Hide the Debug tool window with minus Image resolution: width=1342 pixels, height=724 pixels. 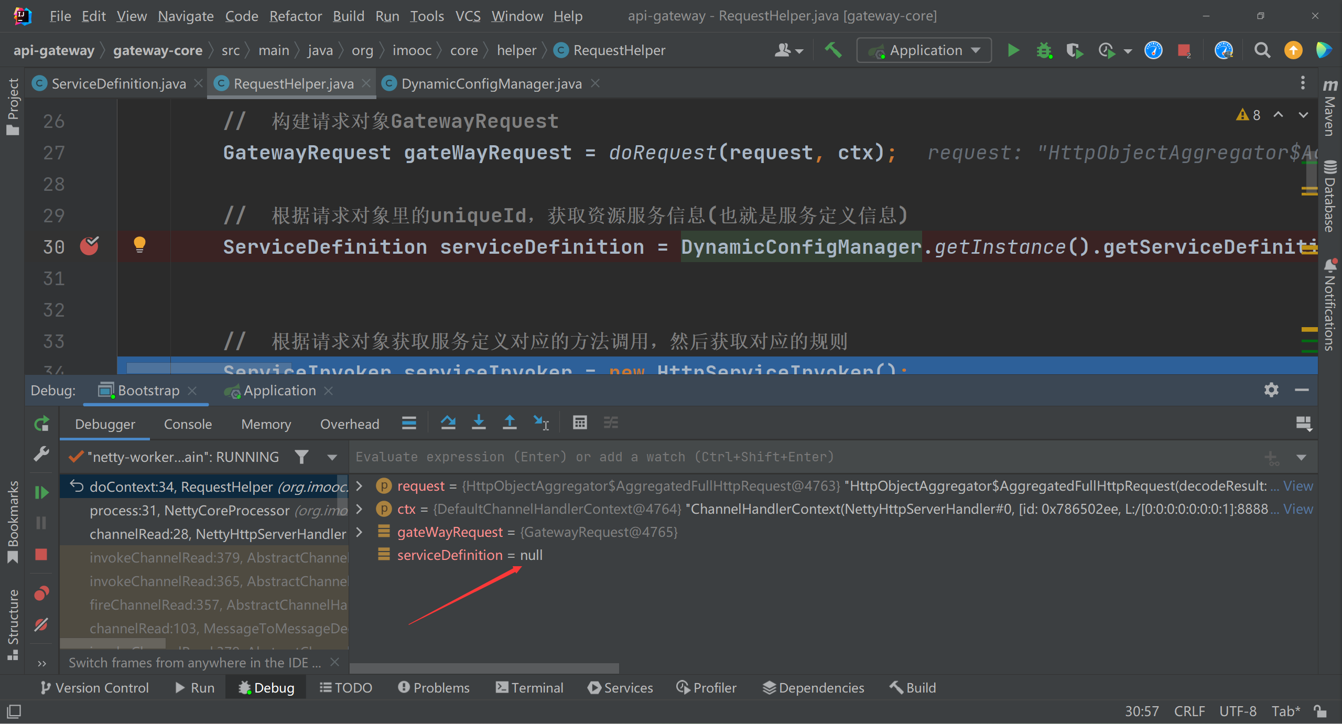tap(1302, 390)
